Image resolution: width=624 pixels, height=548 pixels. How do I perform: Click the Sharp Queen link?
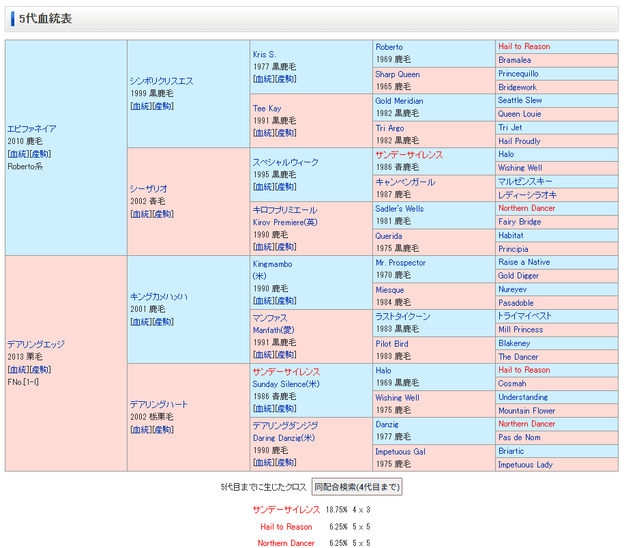(398, 74)
